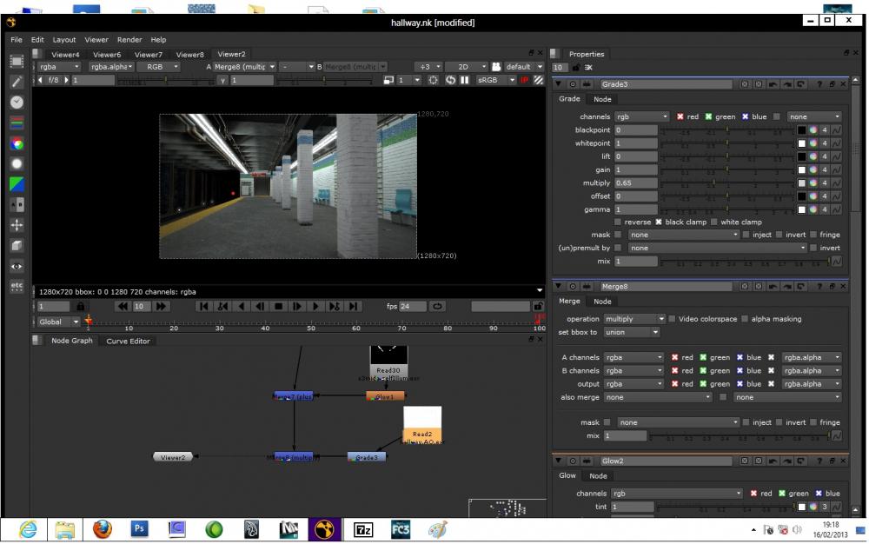
Task: Click the pause viewer updates icon
Action: tap(465, 80)
